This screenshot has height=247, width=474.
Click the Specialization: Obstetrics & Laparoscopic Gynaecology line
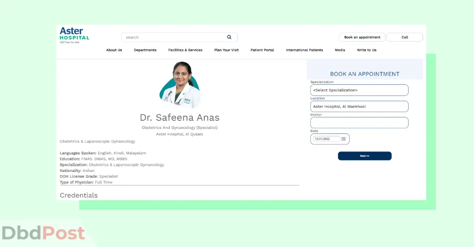pyautogui.click(x=112, y=165)
